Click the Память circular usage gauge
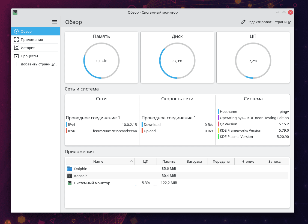Viewport: 308px width, 224px height. pyautogui.click(x=101, y=61)
